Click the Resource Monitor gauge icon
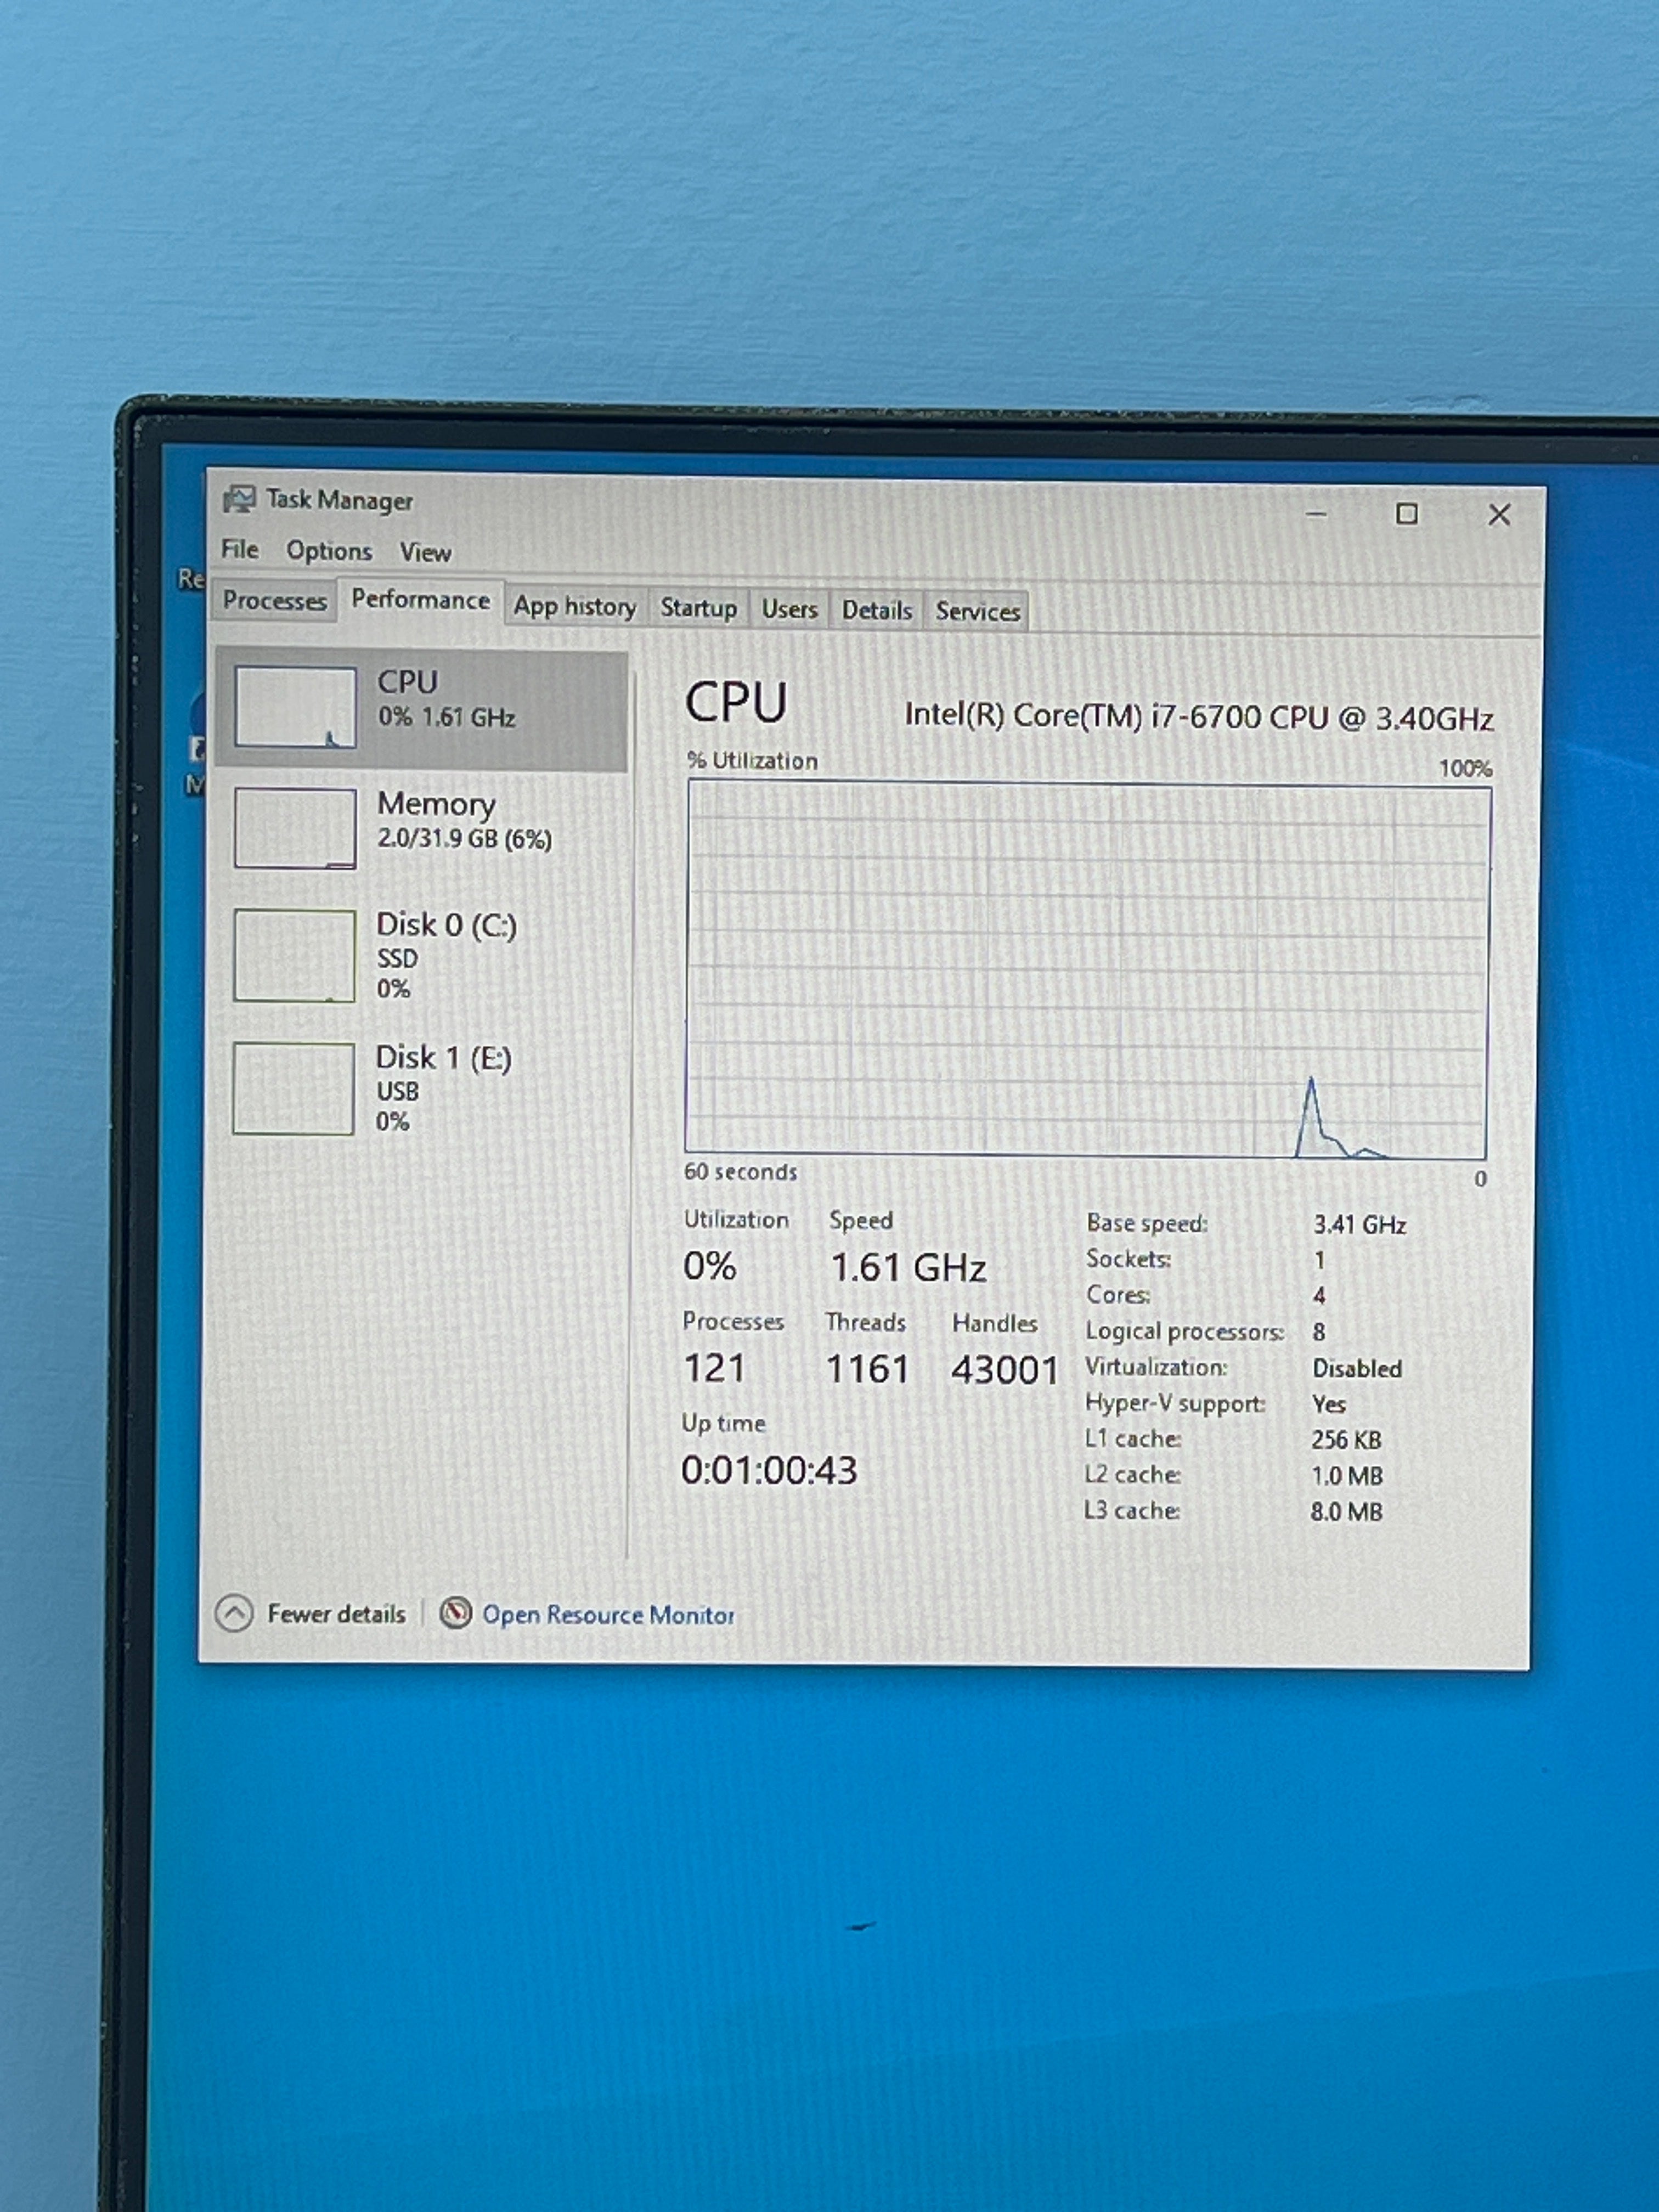This screenshot has height=2212, width=1659. pos(456,1613)
